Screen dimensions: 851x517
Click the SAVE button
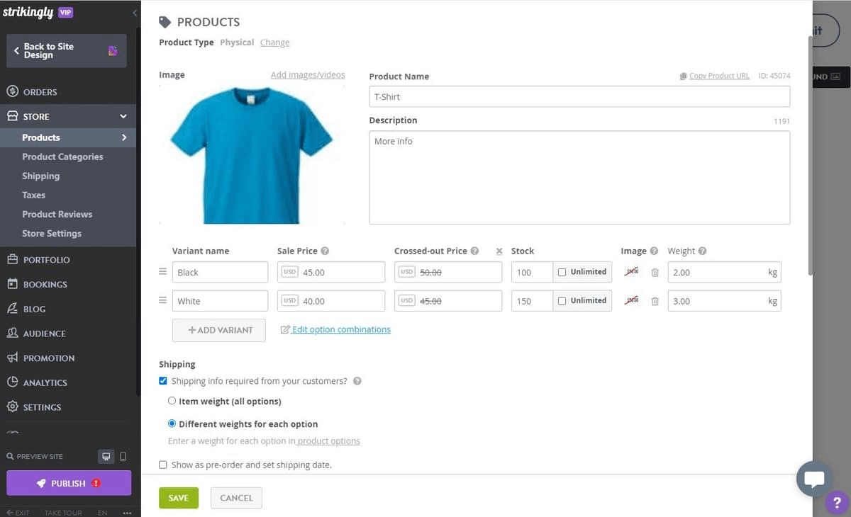point(178,497)
